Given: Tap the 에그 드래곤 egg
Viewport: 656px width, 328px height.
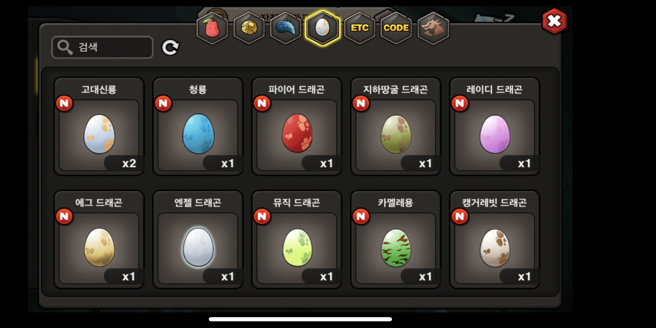Looking at the screenshot, I should coord(99,240).
